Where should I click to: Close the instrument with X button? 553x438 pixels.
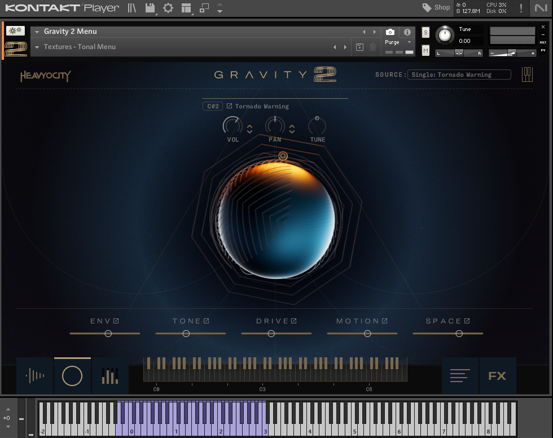543,27
